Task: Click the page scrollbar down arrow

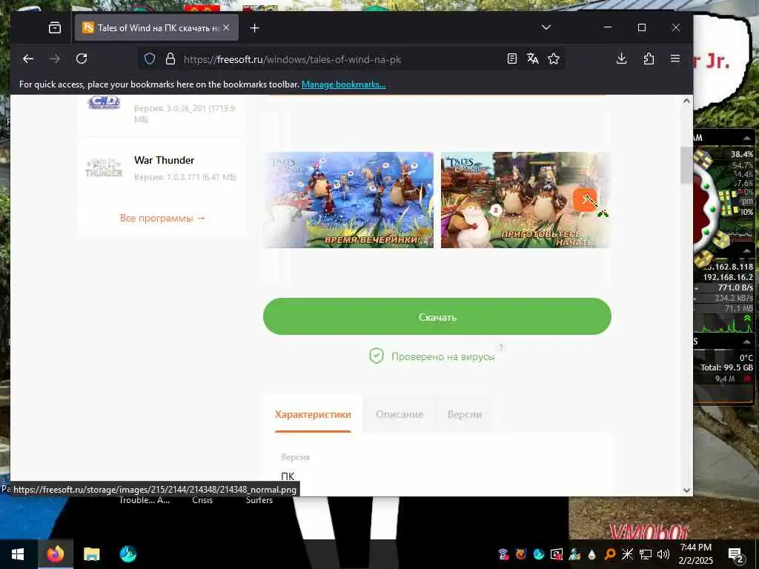Action: point(686,490)
